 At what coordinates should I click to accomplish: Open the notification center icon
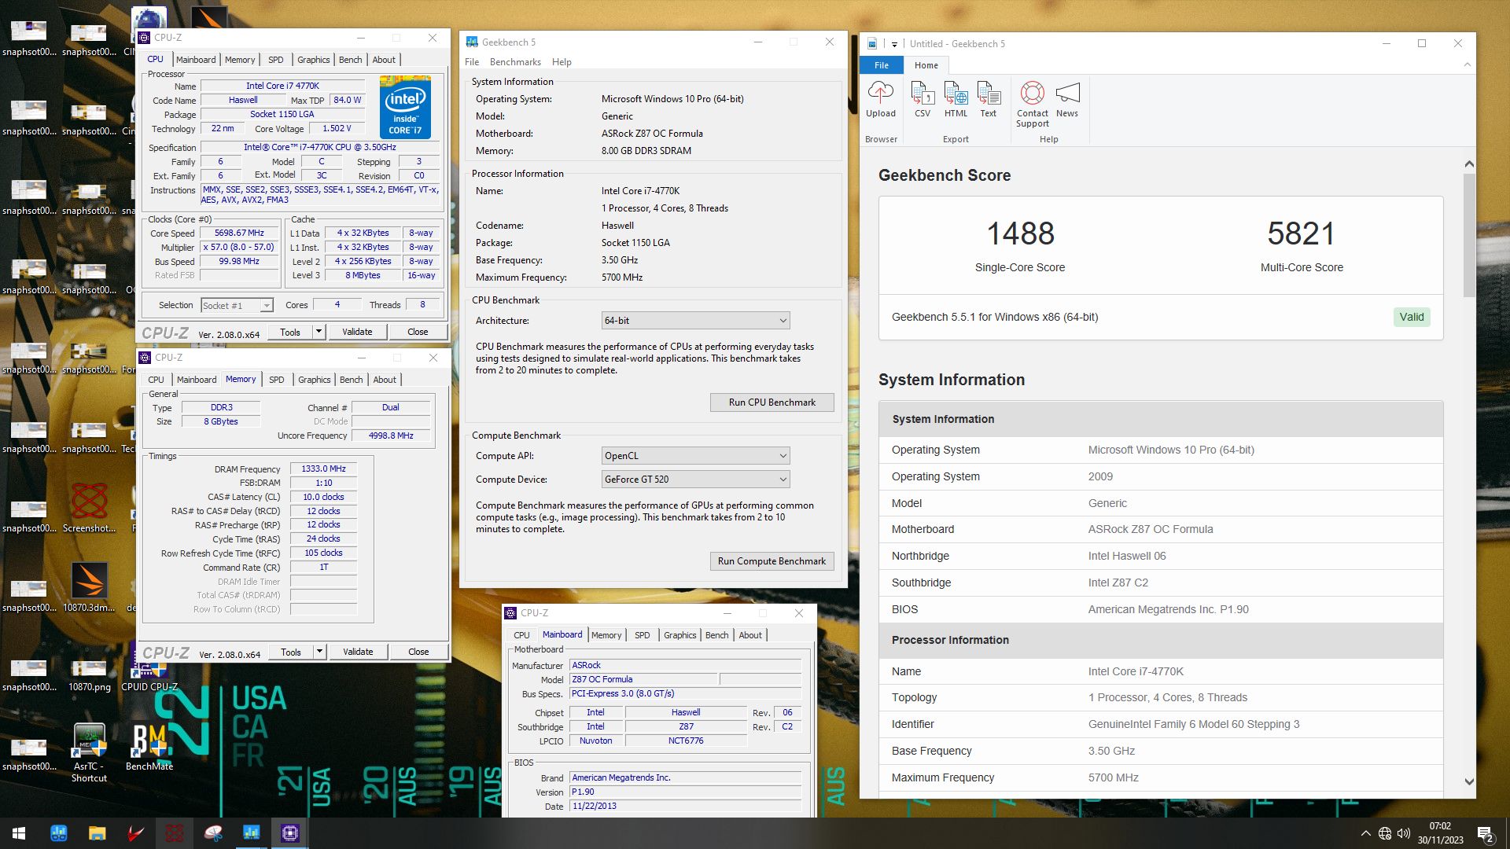pos(1486,833)
